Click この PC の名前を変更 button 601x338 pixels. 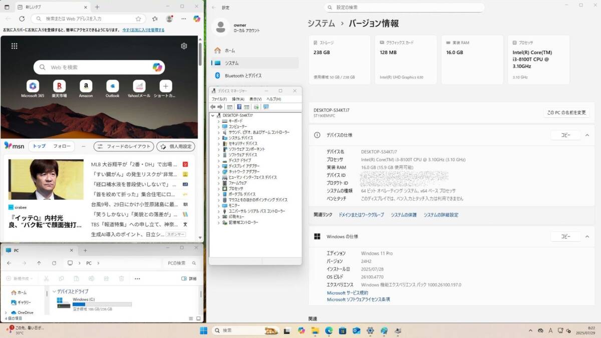click(x=566, y=113)
